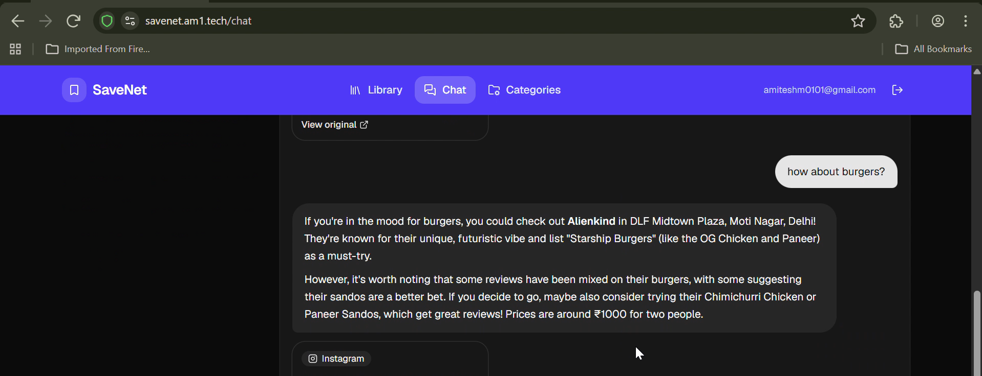Open the View original link
Viewport: 982px width, 376px height.
point(335,125)
